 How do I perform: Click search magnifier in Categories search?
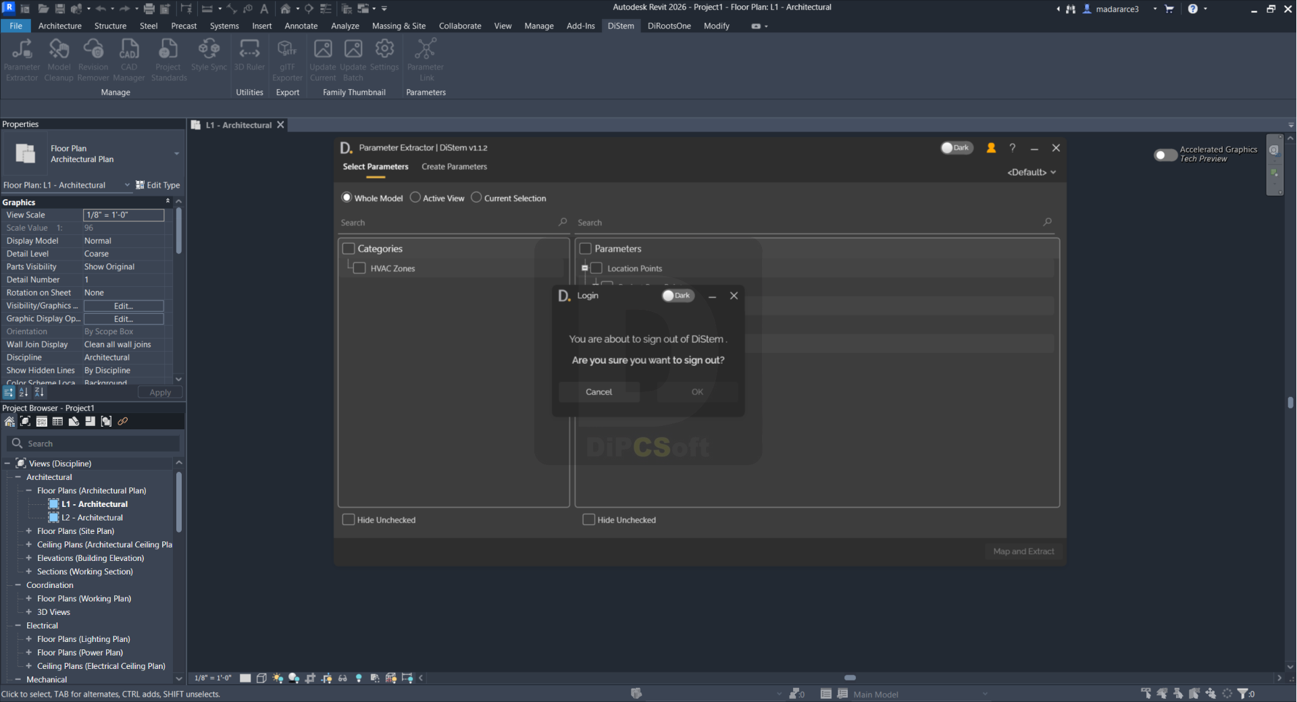pyautogui.click(x=563, y=222)
